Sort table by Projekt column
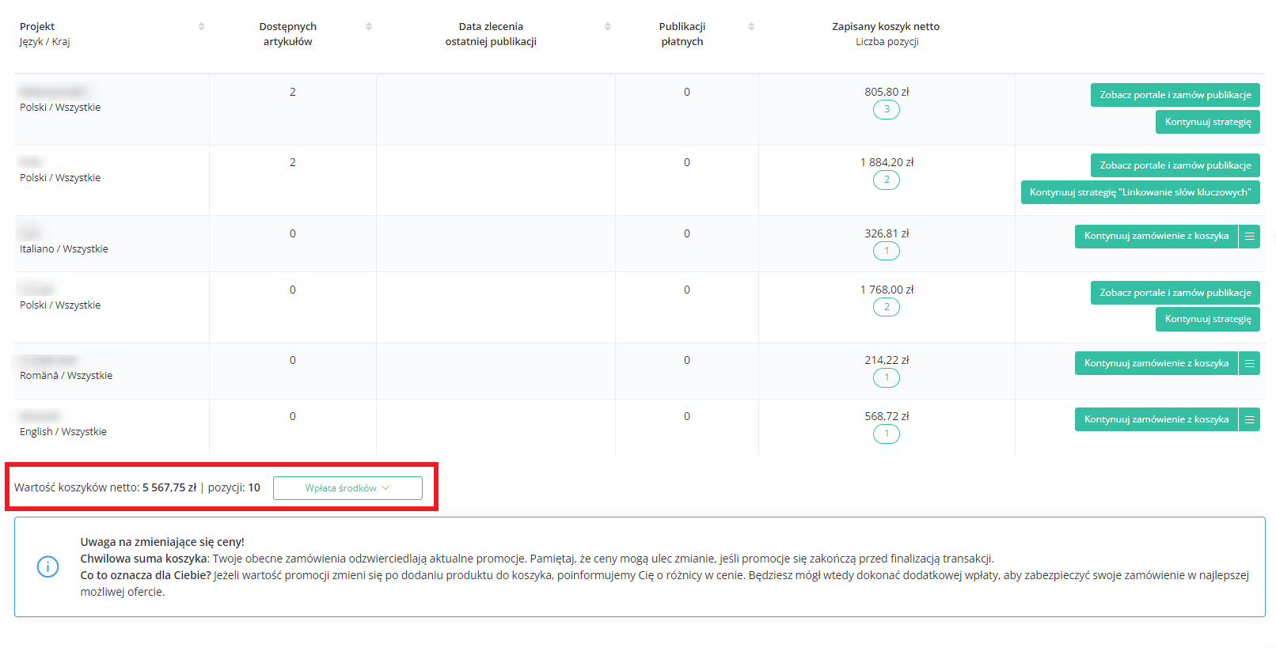Screen dimensions: 1276x648 click(201, 27)
